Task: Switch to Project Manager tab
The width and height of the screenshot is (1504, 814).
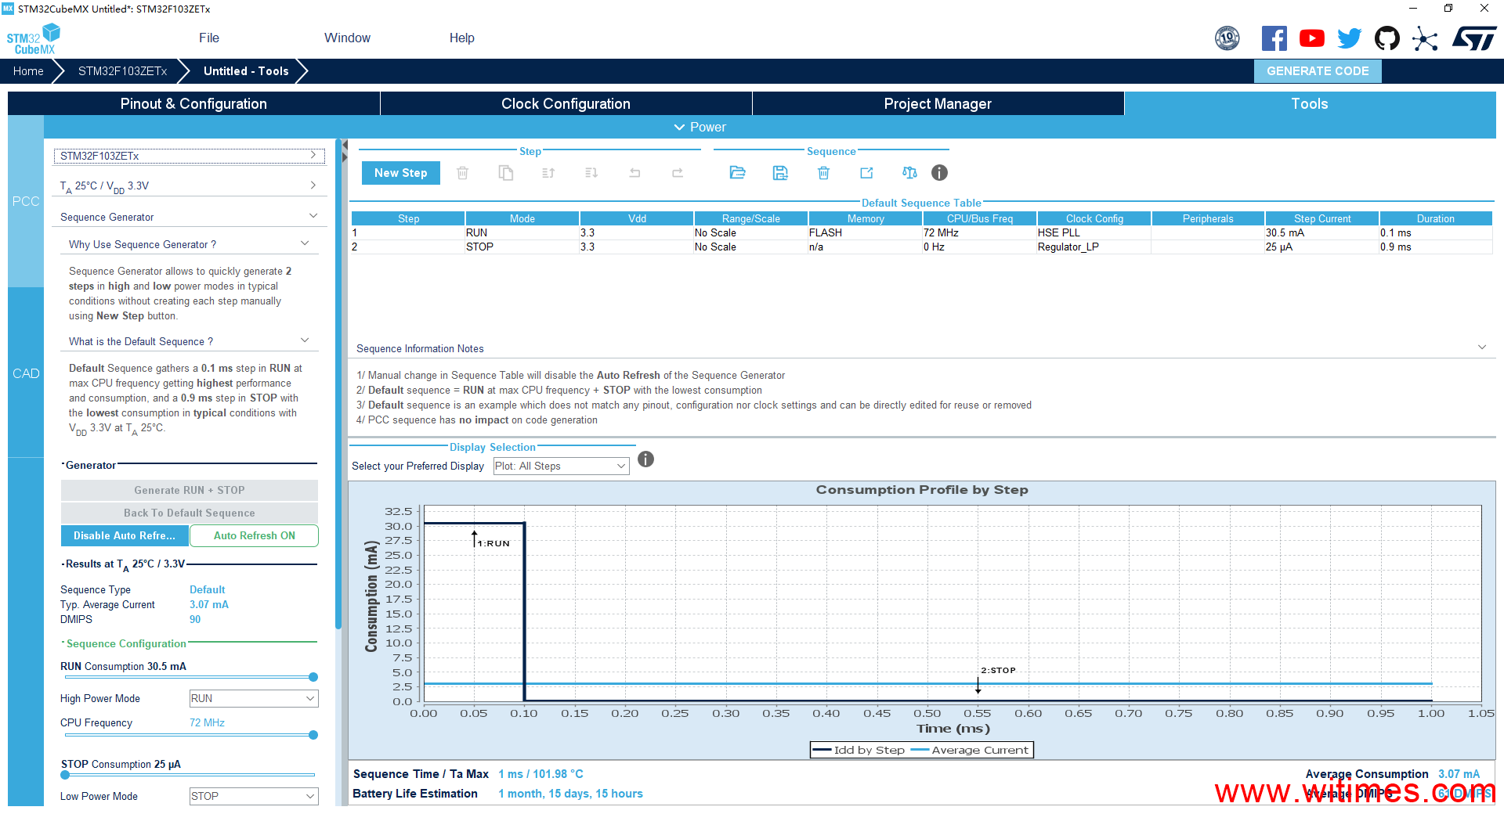Action: [x=938, y=103]
